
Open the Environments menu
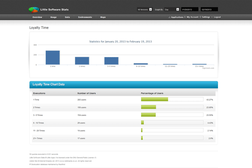[x=85, y=17]
